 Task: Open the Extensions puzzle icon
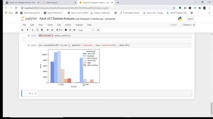[x=200, y=8]
